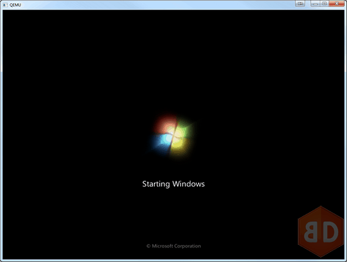Click the QEMU window icon in title bar
Screen dimensions: 347x262
point(5,4)
